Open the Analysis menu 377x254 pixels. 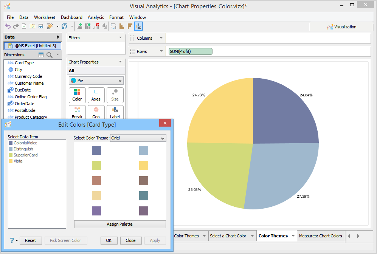[x=96, y=17]
